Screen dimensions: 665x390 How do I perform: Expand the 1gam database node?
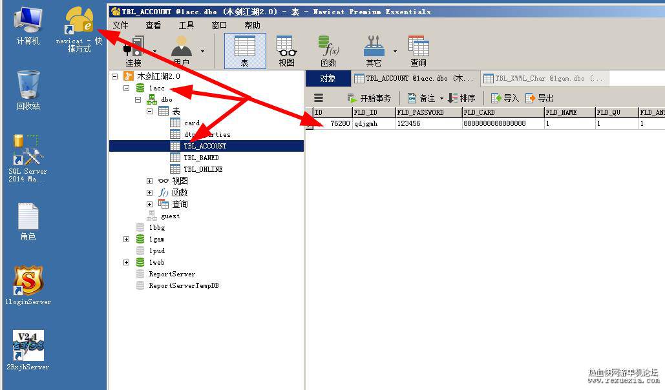click(x=127, y=239)
